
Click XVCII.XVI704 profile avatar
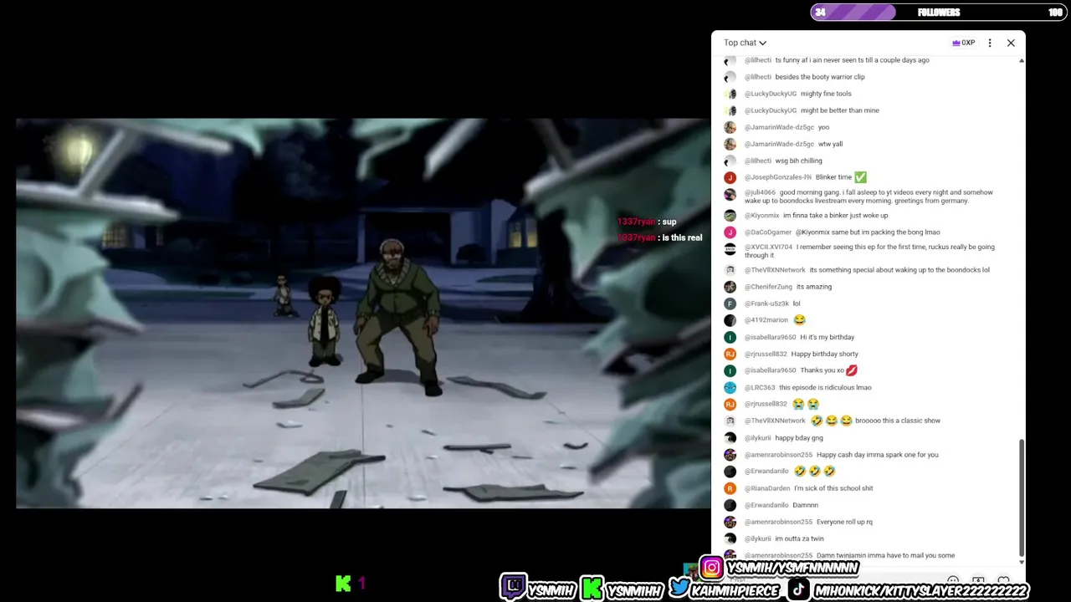[x=730, y=248]
